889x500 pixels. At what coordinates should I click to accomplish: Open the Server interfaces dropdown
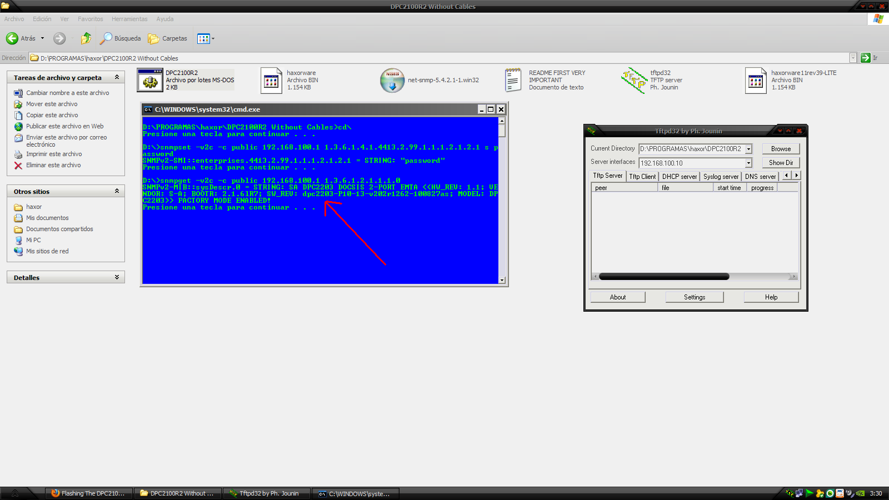748,163
